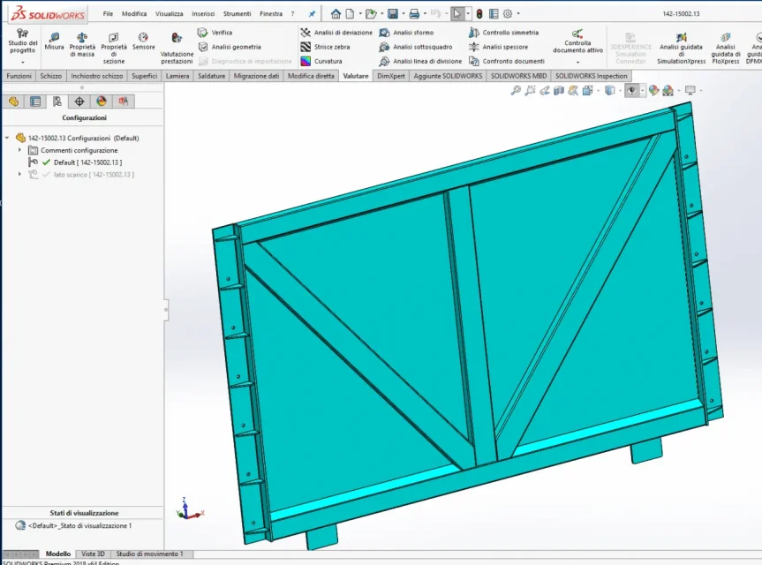The width and height of the screenshot is (762, 565).
Task: Expand the New document dropdown arrow
Action: [360, 13]
